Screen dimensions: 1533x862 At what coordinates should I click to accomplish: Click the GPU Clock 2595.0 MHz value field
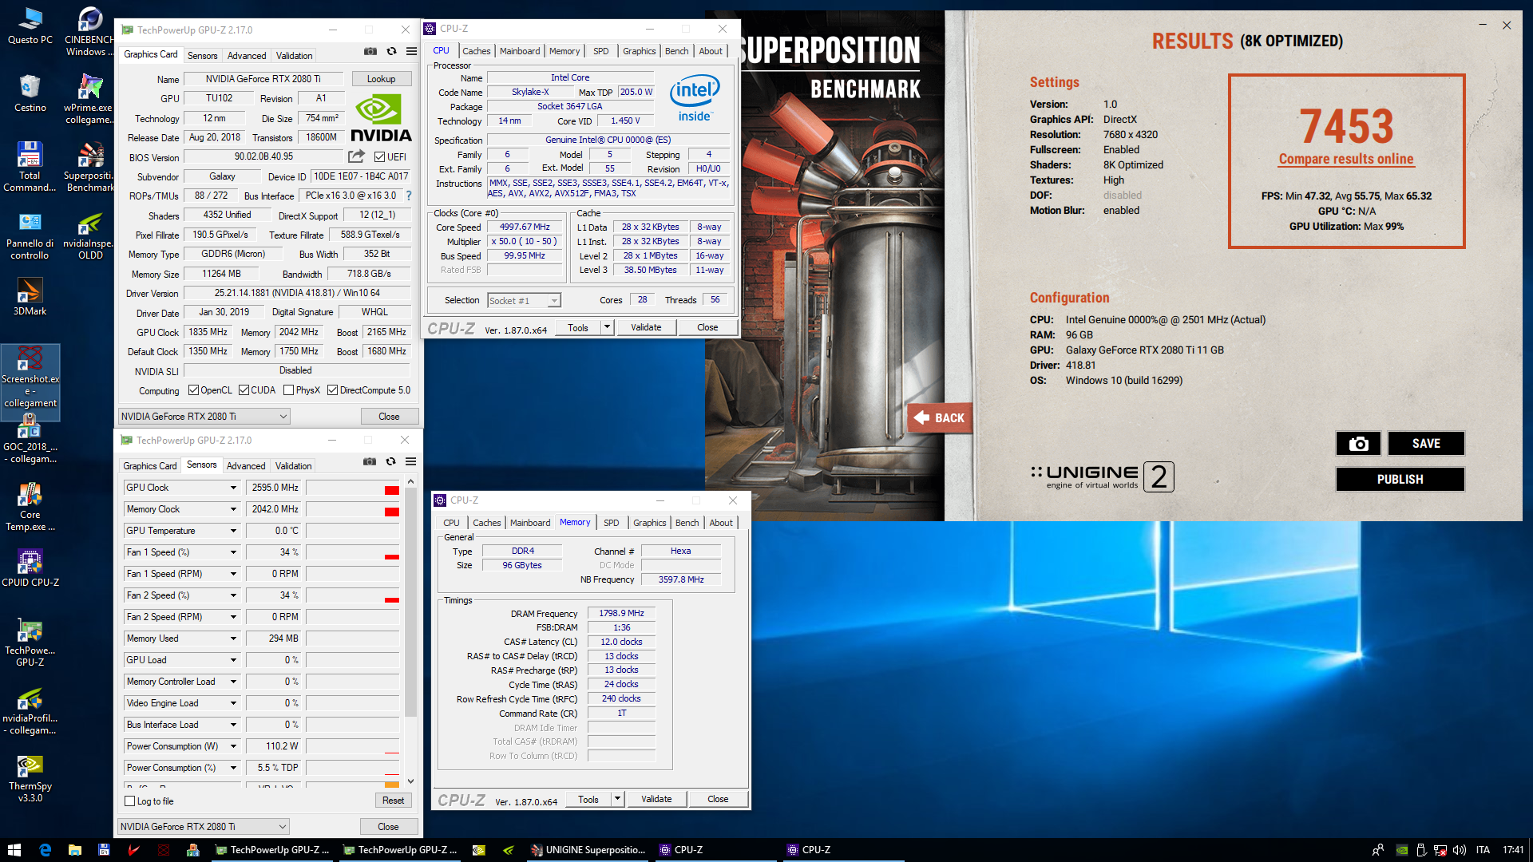point(274,488)
